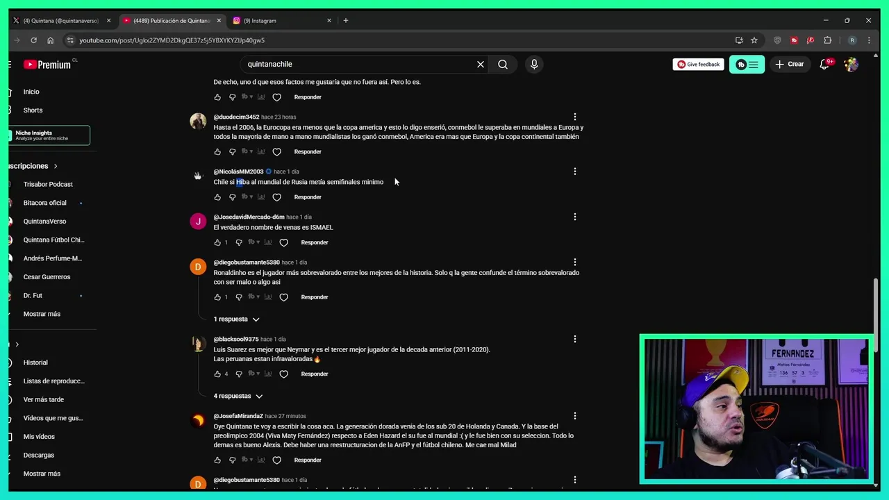This screenshot has width=889, height=500.
Task: Open QuintanaVerso channel in sidebar
Action: [x=44, y=222]
